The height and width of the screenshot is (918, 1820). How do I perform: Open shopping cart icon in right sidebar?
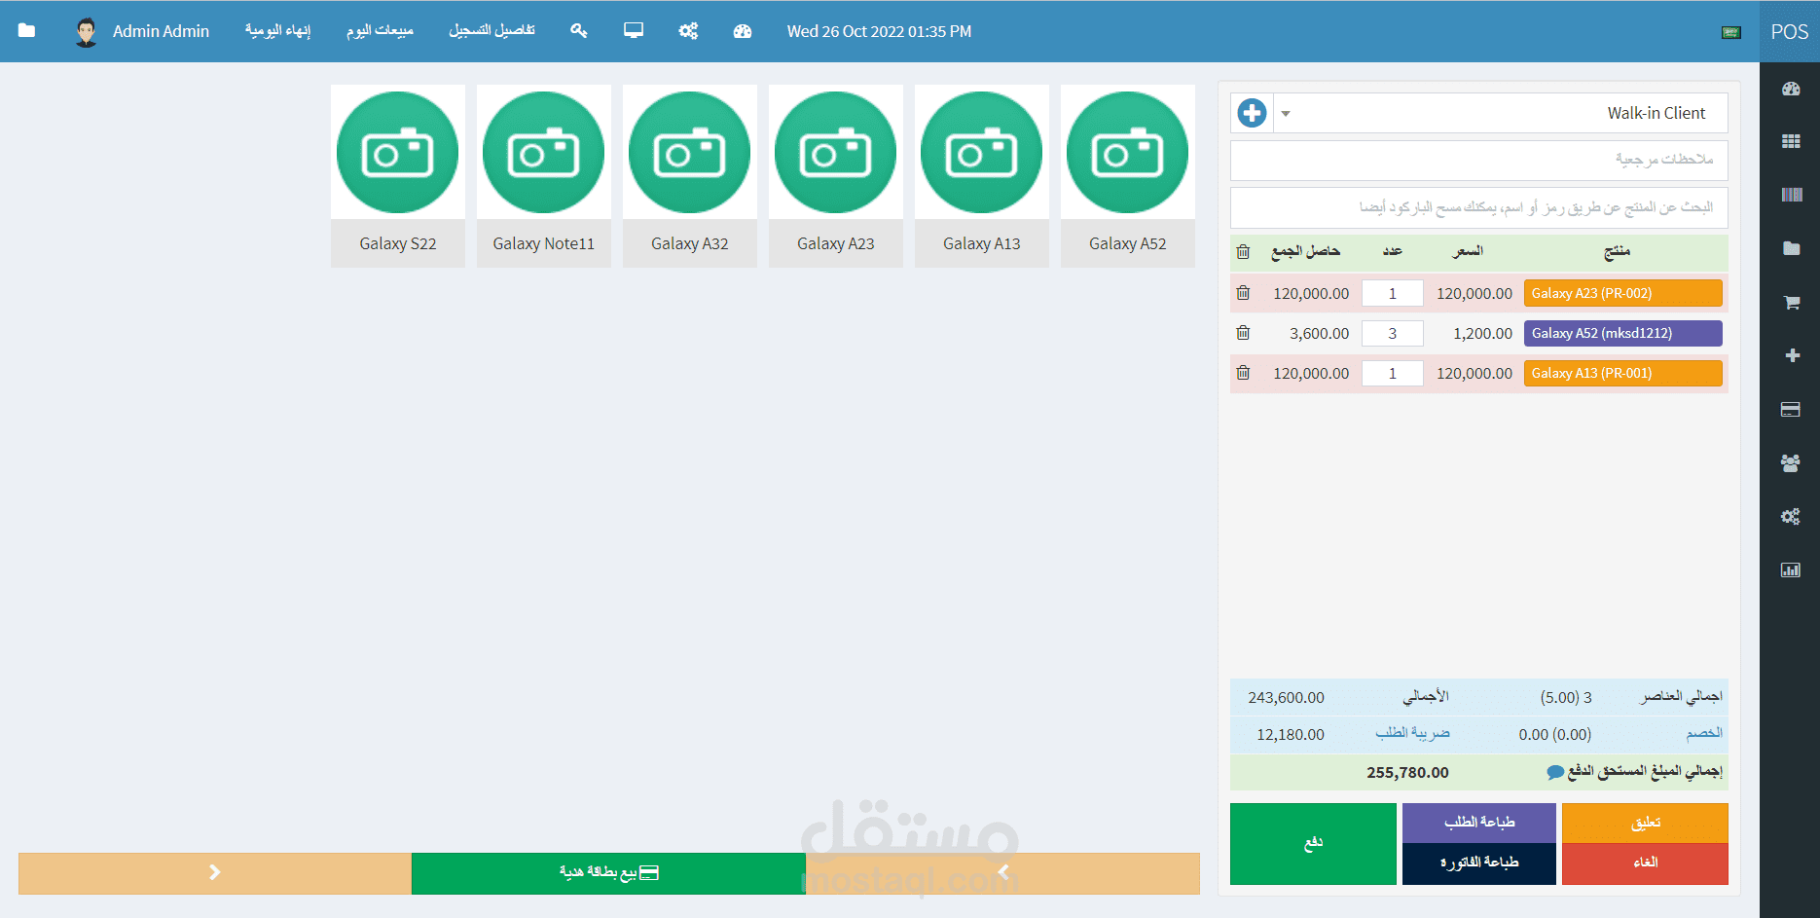pyautogui.click(x=1791, y=303)
